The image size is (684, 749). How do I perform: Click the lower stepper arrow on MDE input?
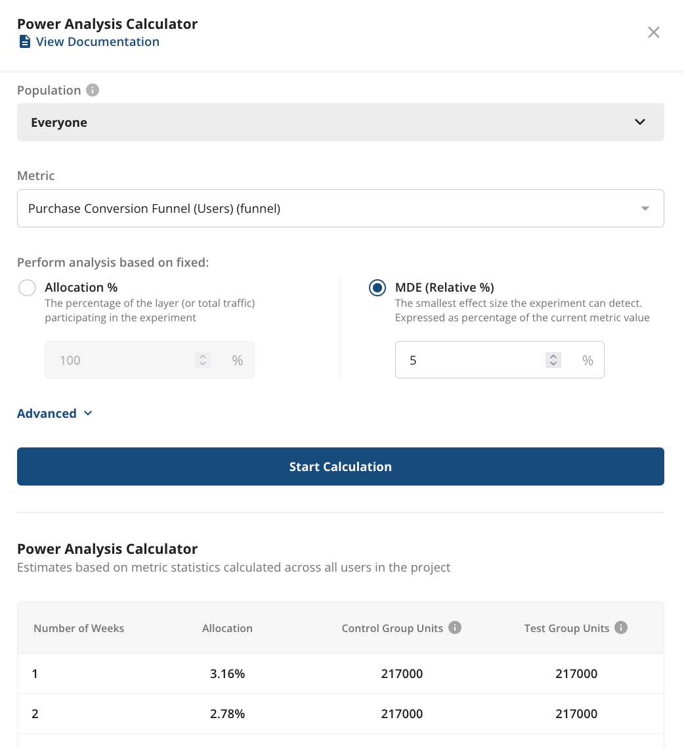pos(553,364)
